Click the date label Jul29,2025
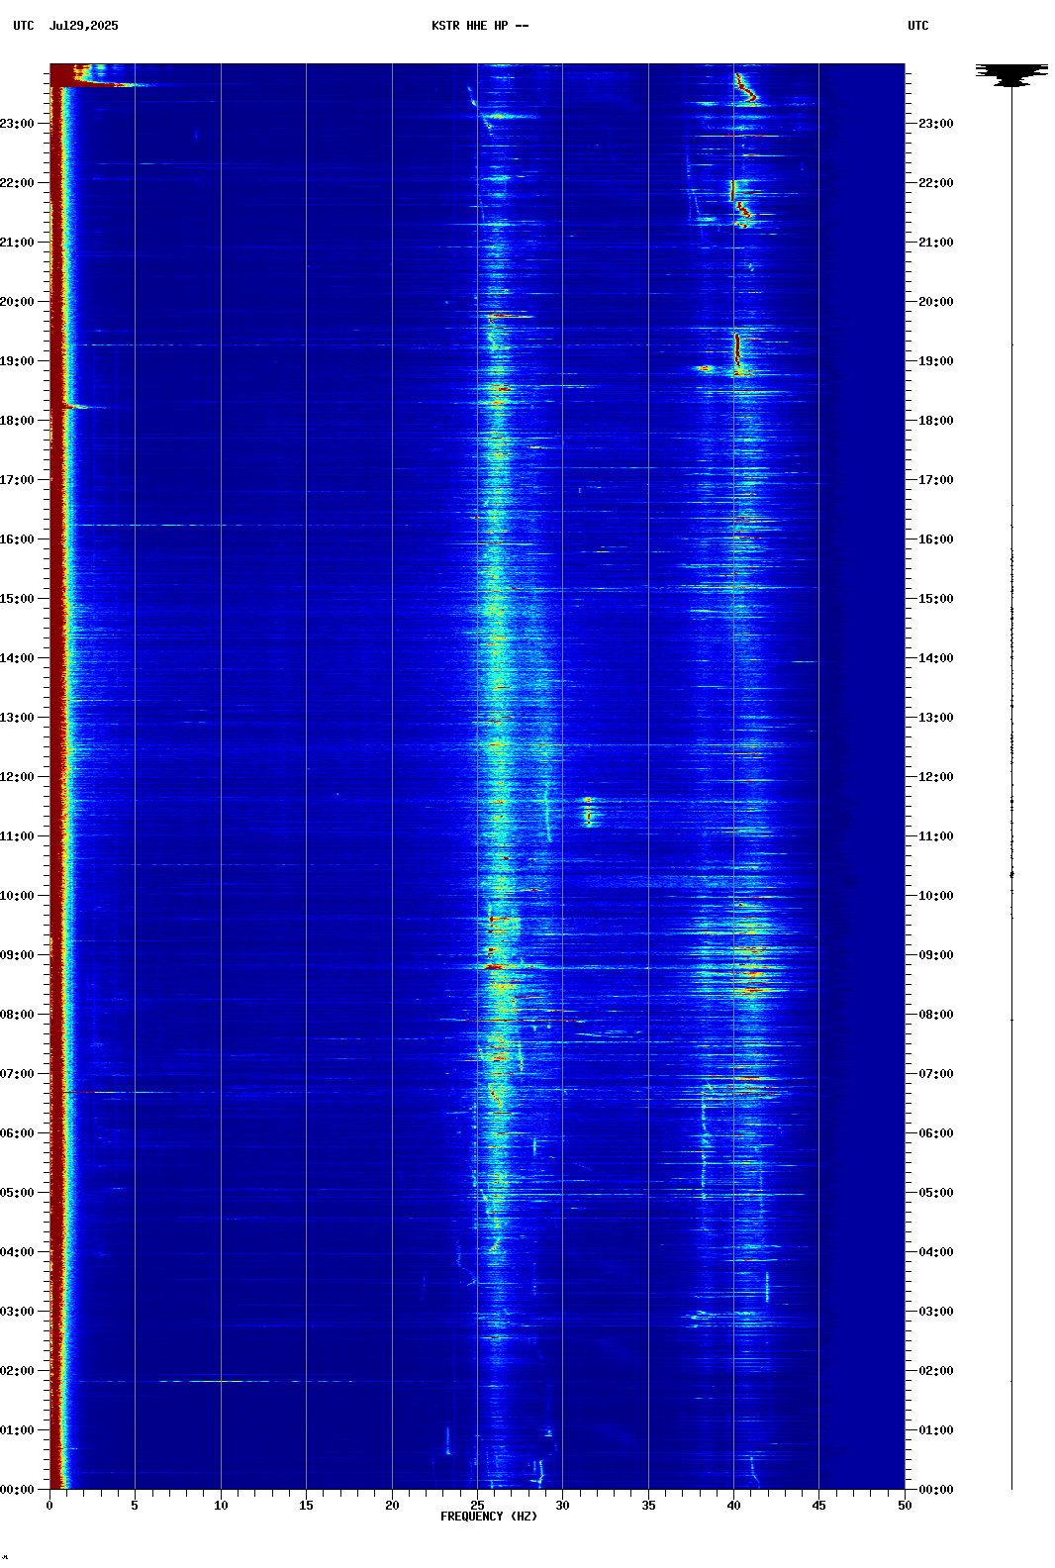The height and width of the screenshot is (1568, 1055). (x=84, y=26)
